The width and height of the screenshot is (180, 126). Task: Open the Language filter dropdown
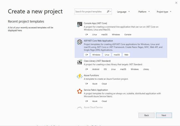(x=123, y=12)
